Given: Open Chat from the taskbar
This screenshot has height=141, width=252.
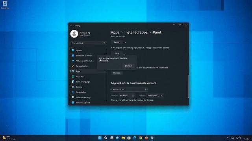Looking at the screenshot, I should (117, 138).
